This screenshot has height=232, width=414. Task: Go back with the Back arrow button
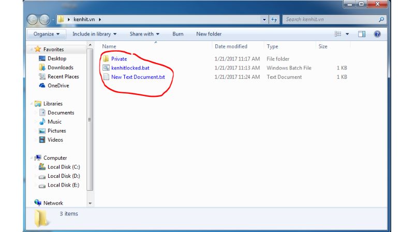click(x=33, y=20)
